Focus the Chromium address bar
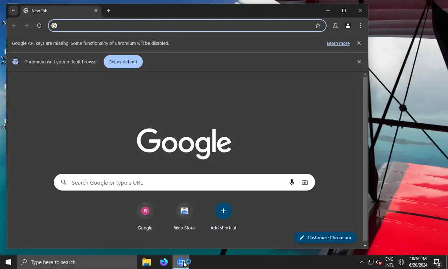The height and width of the screenshot is (269, 448). (x=187, y=26)
